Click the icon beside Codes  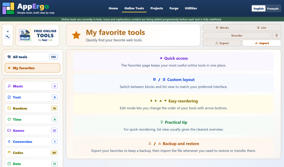[9, 153]
